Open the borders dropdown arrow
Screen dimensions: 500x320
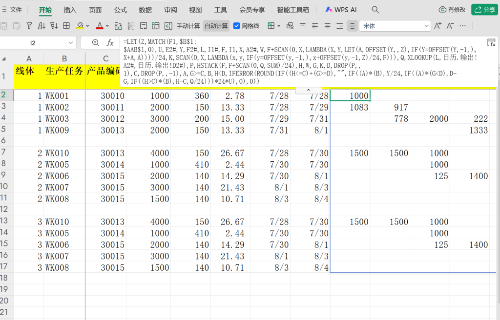pos(279,26)
